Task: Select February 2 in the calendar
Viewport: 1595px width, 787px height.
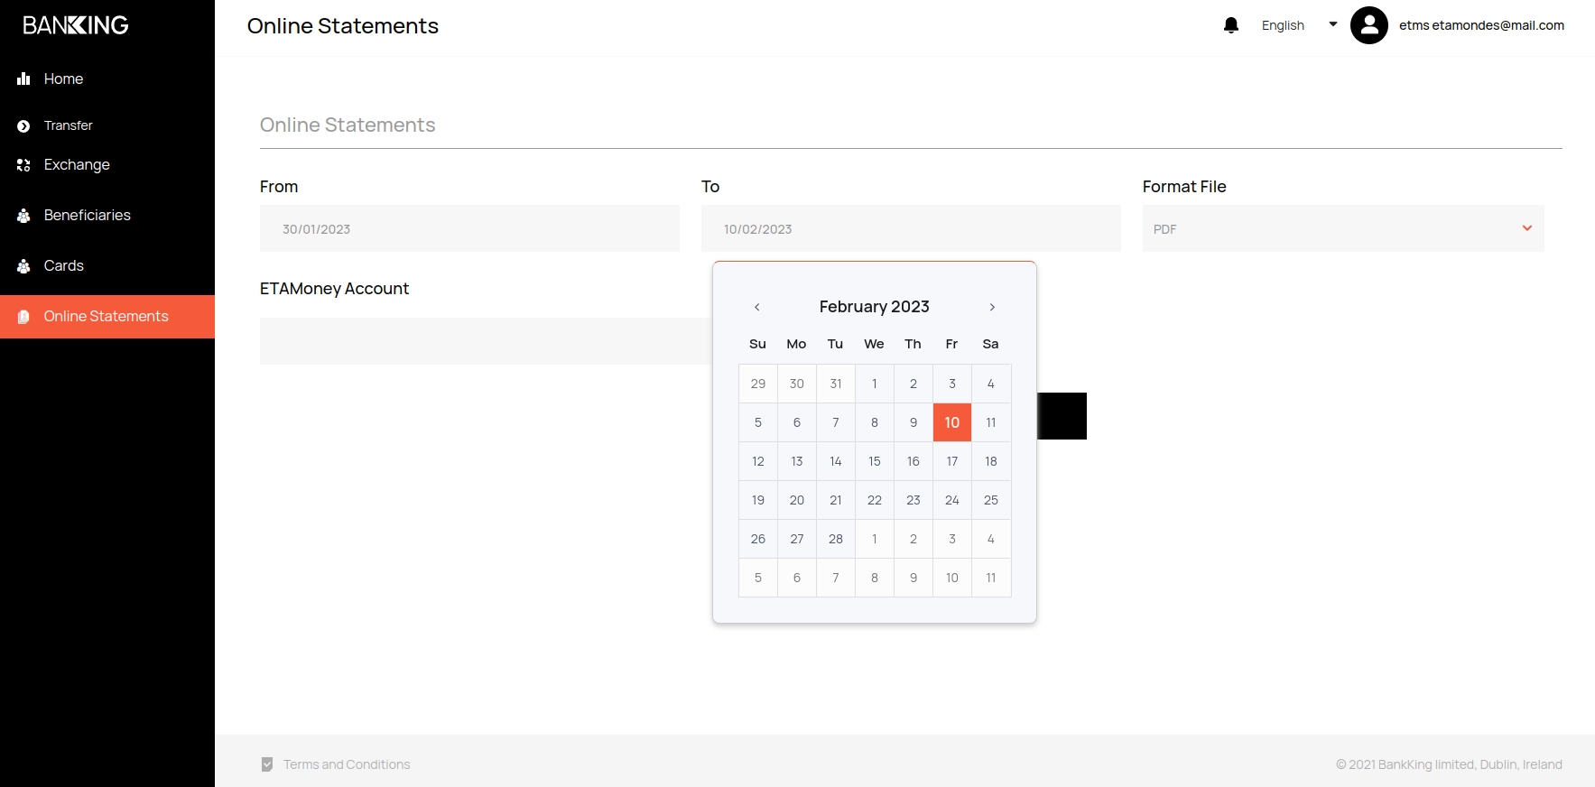Action: [913, 384]
